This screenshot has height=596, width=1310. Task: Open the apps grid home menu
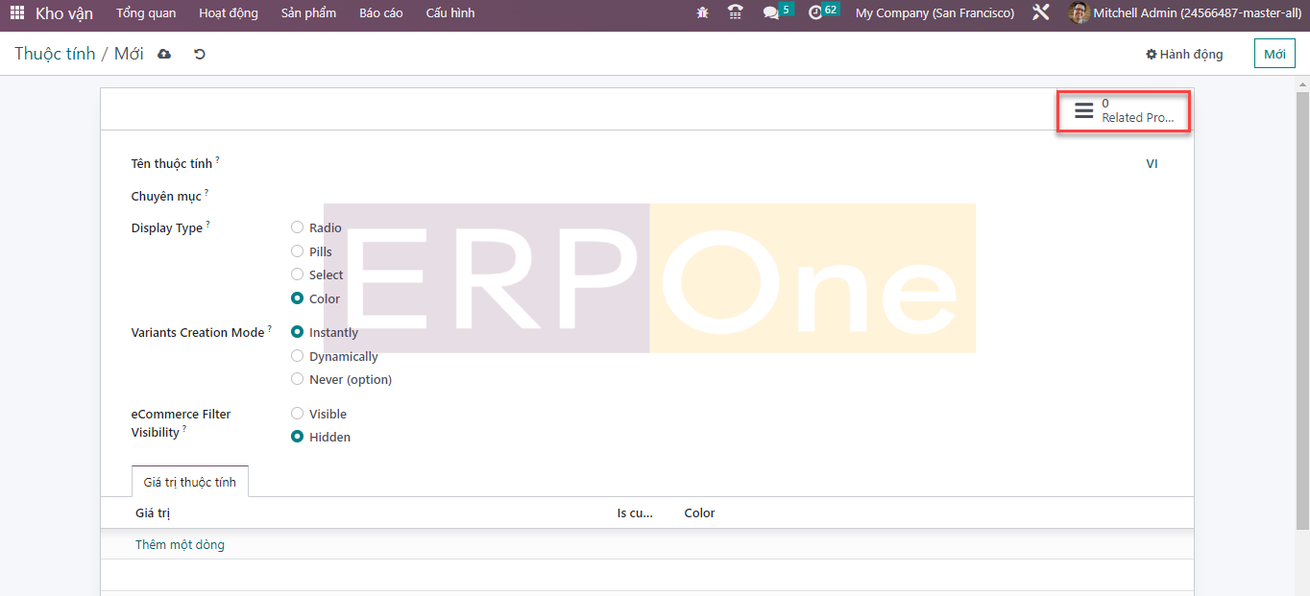[17, 13]
